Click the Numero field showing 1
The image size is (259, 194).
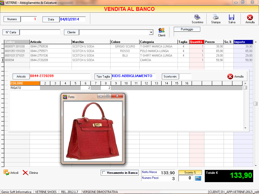pos(29,19)
